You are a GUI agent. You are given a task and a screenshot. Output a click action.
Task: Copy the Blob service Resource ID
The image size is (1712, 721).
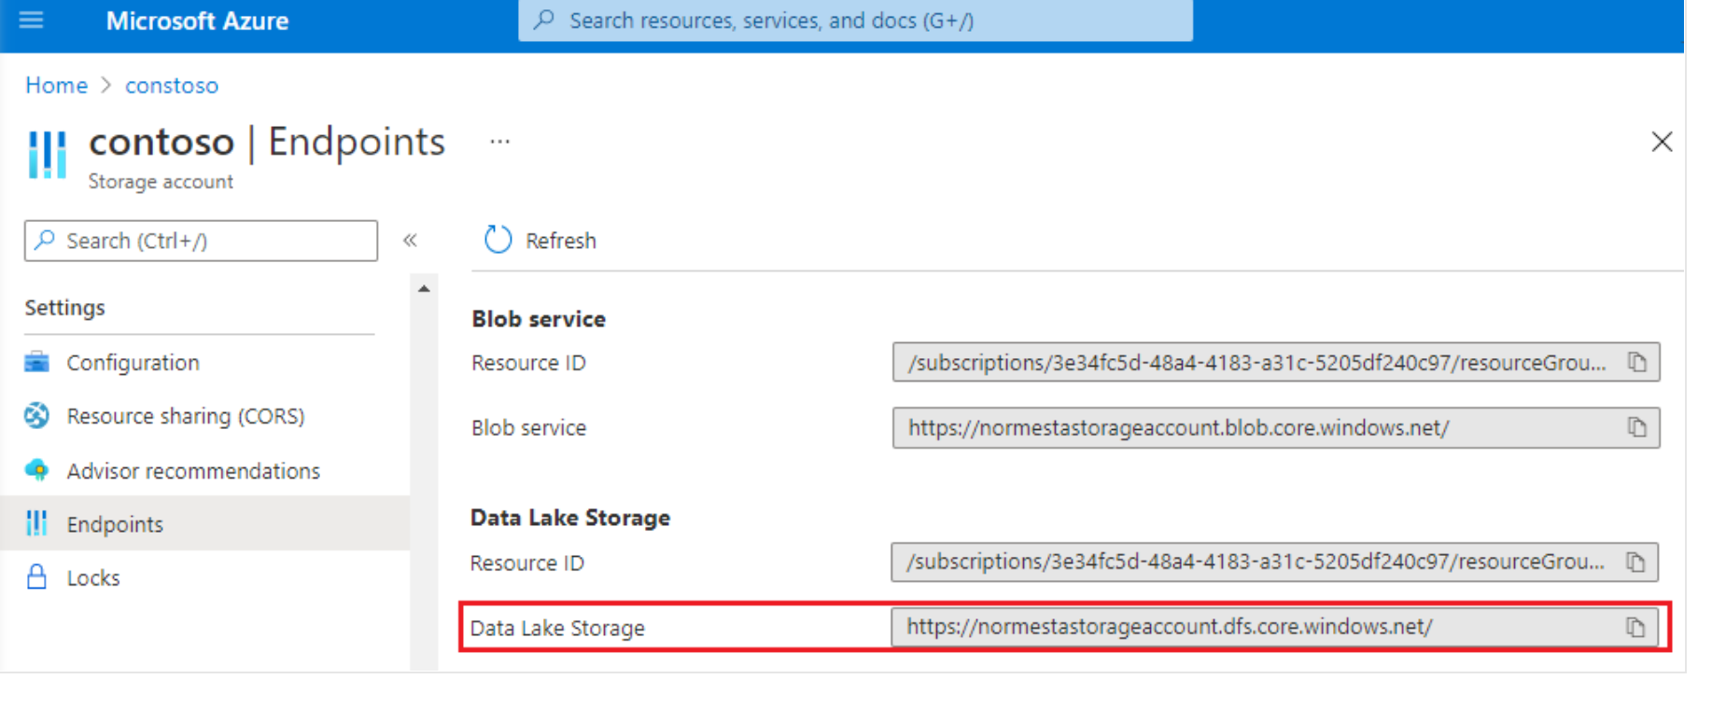[1636, 362]
